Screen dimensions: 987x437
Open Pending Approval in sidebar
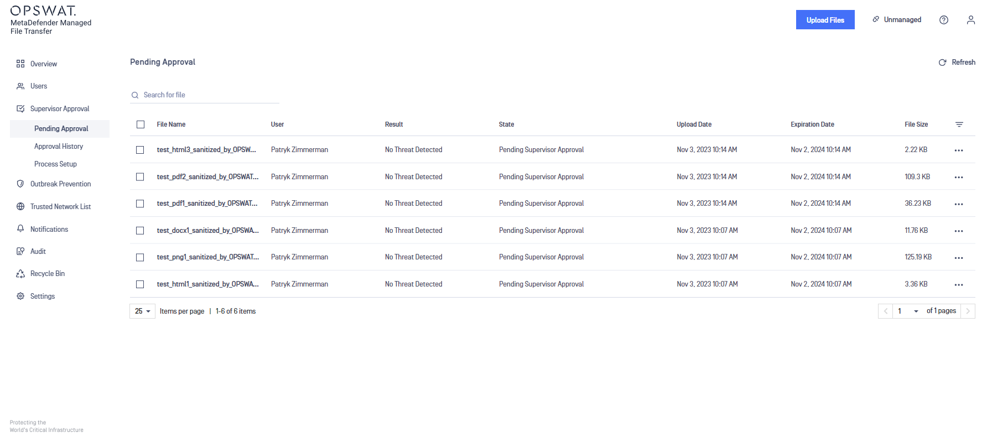point(61,129)
